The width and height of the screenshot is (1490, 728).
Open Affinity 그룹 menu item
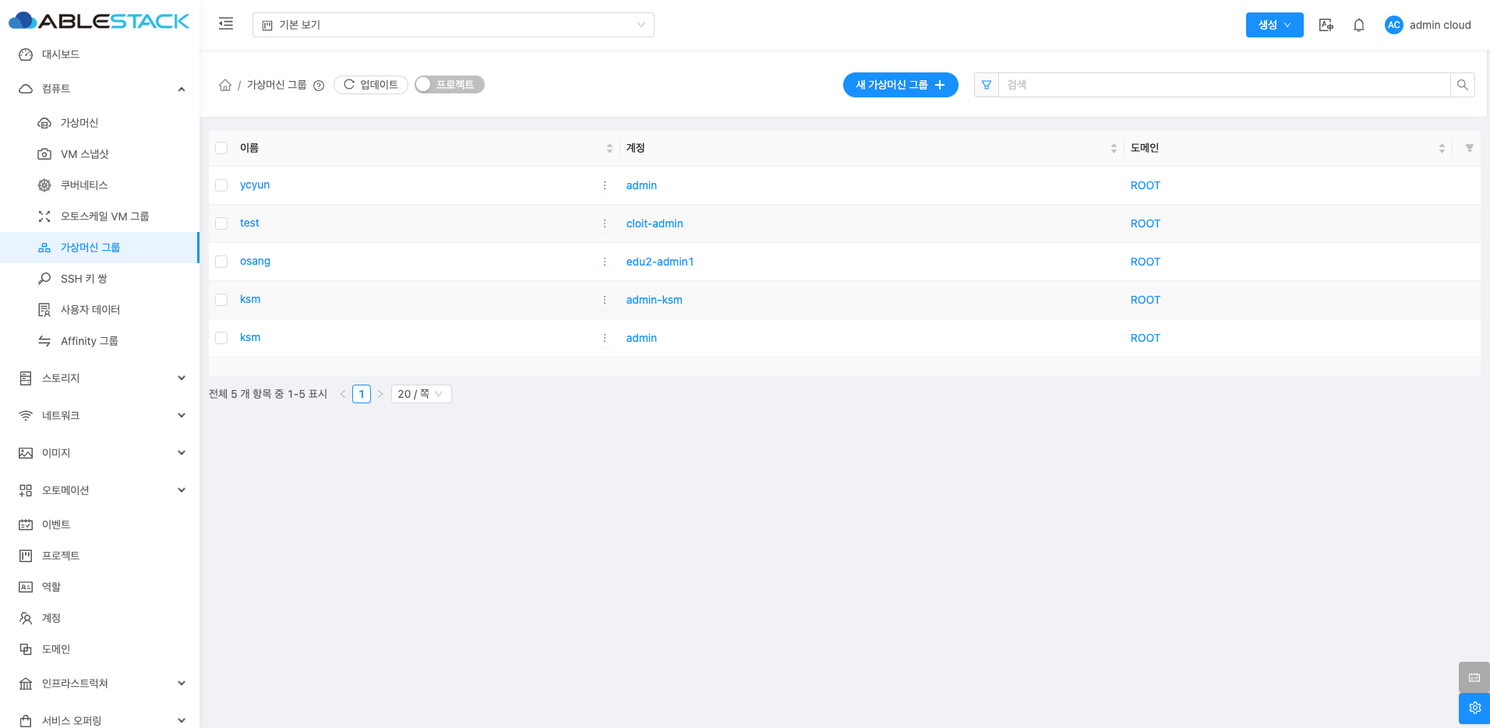[x=100, y=341]
